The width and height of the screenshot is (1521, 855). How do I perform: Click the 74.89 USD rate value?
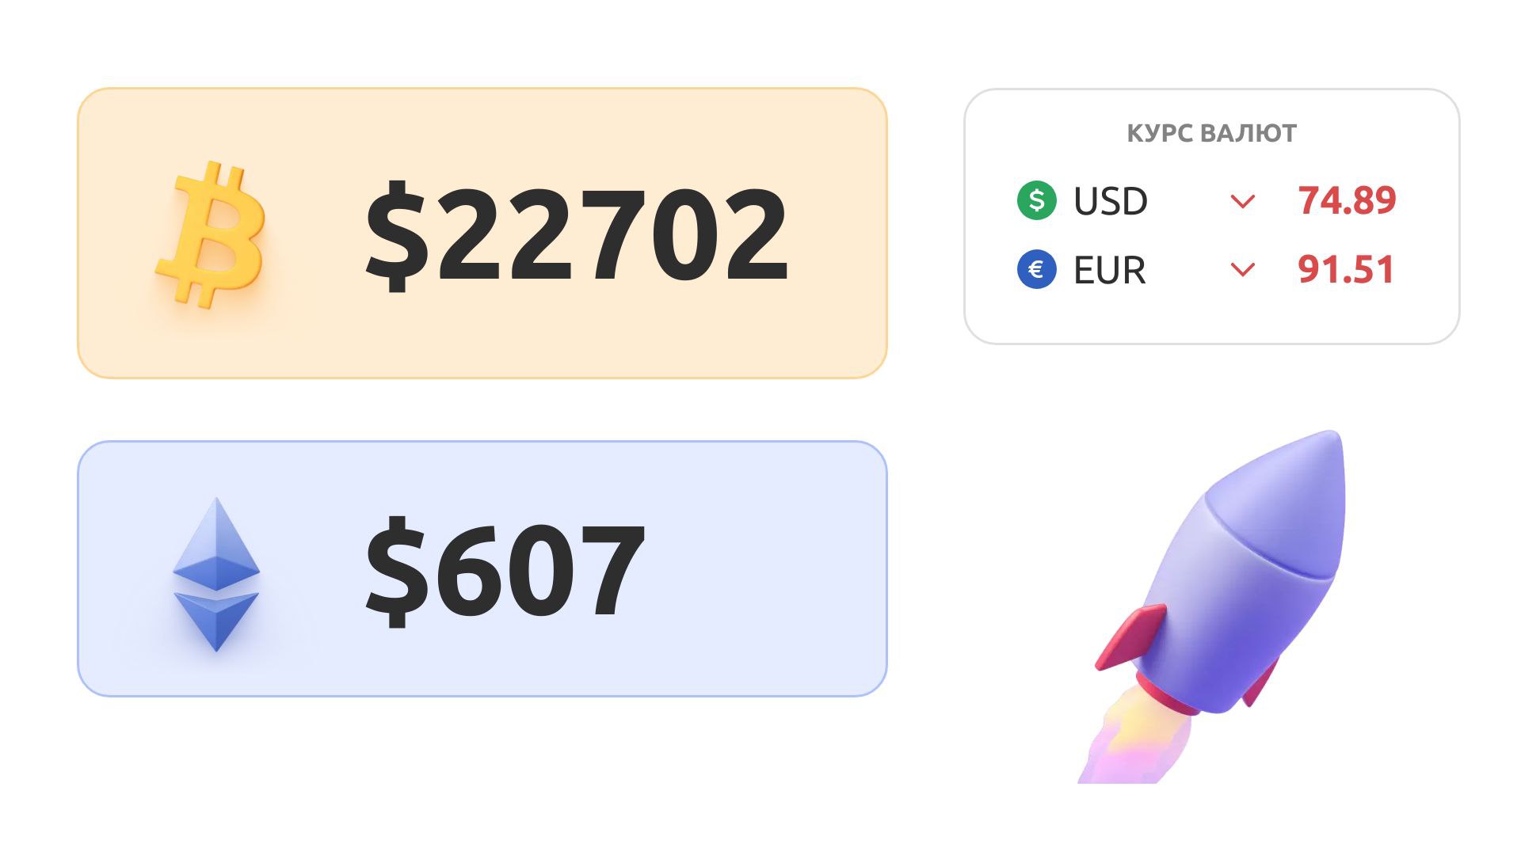click(x=1347, y=200)
